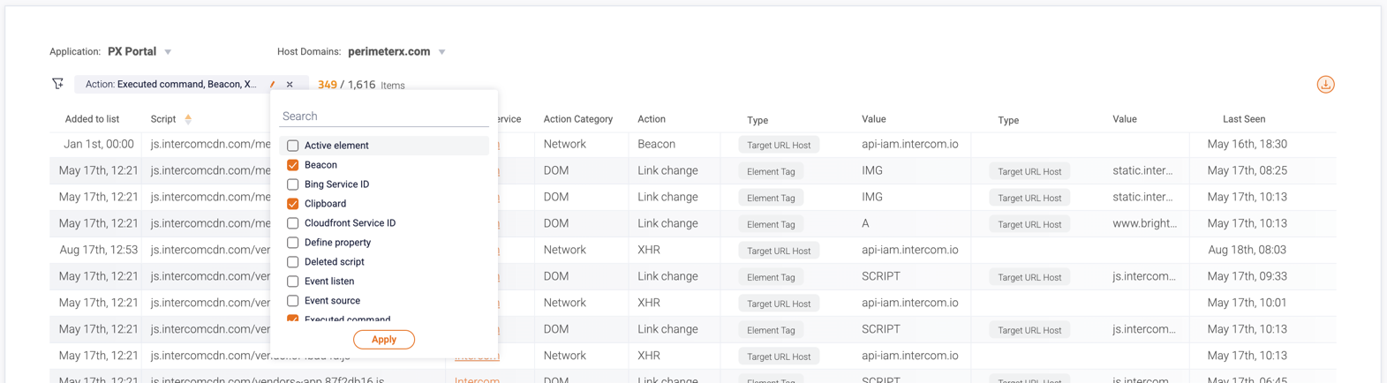Screen dimensions: 1387x383
Task: Click the Action Category column header
Action: tap(577, 119)
